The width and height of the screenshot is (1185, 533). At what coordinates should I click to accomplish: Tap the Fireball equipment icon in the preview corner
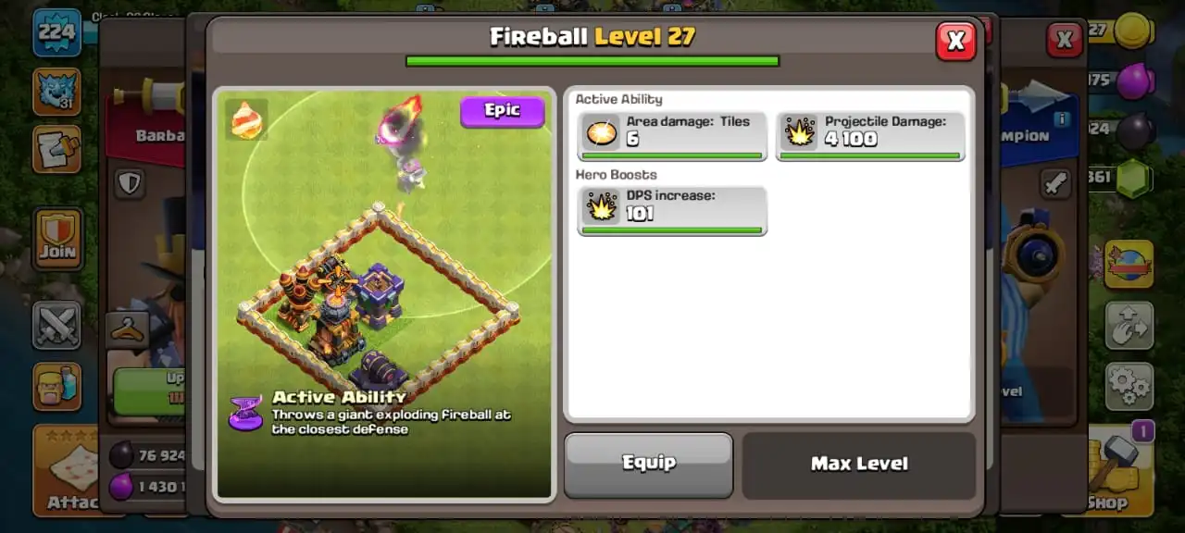246,119
